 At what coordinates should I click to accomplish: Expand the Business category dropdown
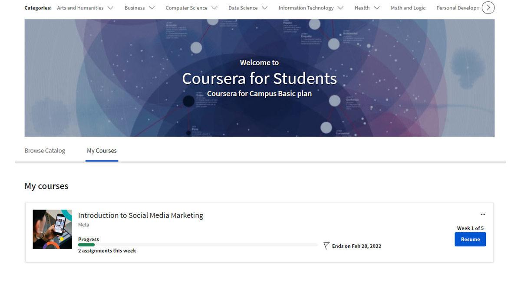[139, 8]
